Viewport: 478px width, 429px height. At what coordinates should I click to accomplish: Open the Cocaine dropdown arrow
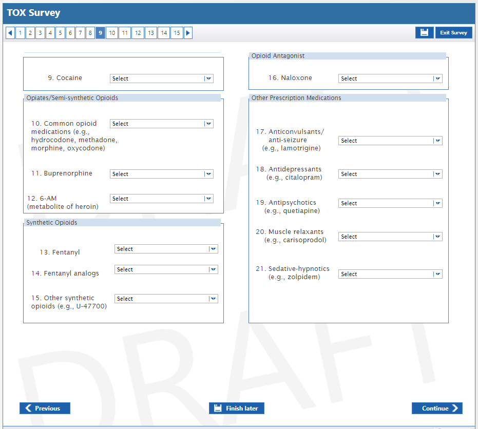coord(208,79)
